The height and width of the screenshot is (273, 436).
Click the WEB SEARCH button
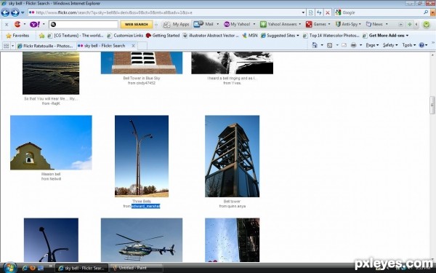137,24
